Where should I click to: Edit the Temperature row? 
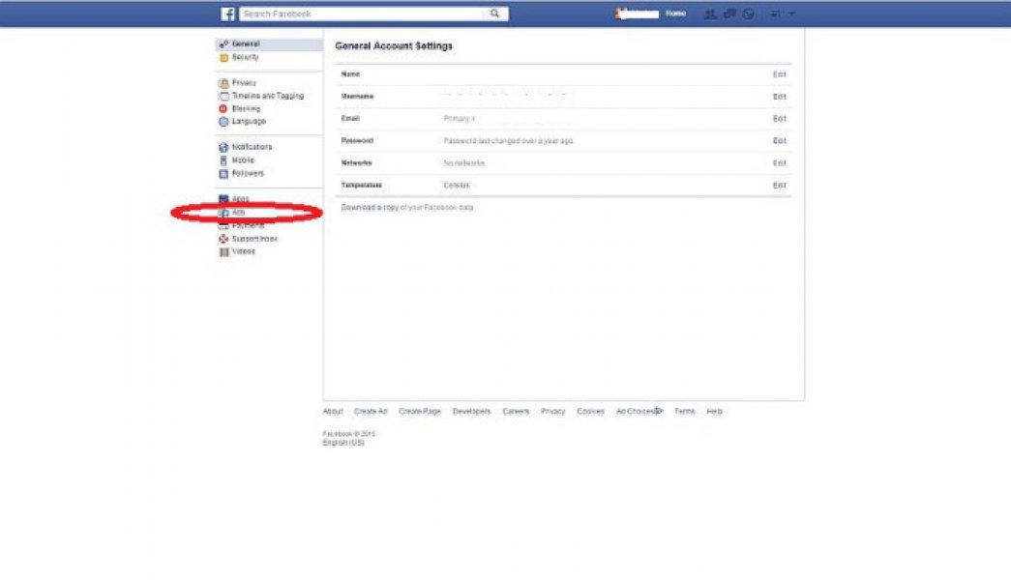point(779,185)
